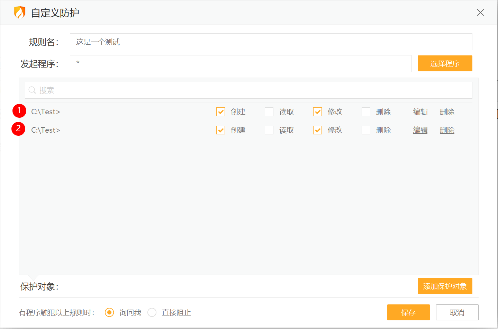The image size is (498, 329).
Task: Select the 直接阻止 radio option
Action: coord(152,312)
